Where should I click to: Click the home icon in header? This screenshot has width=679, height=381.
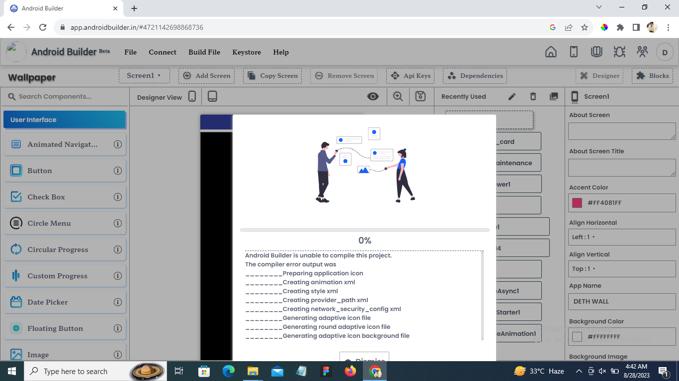click(551, 52)
